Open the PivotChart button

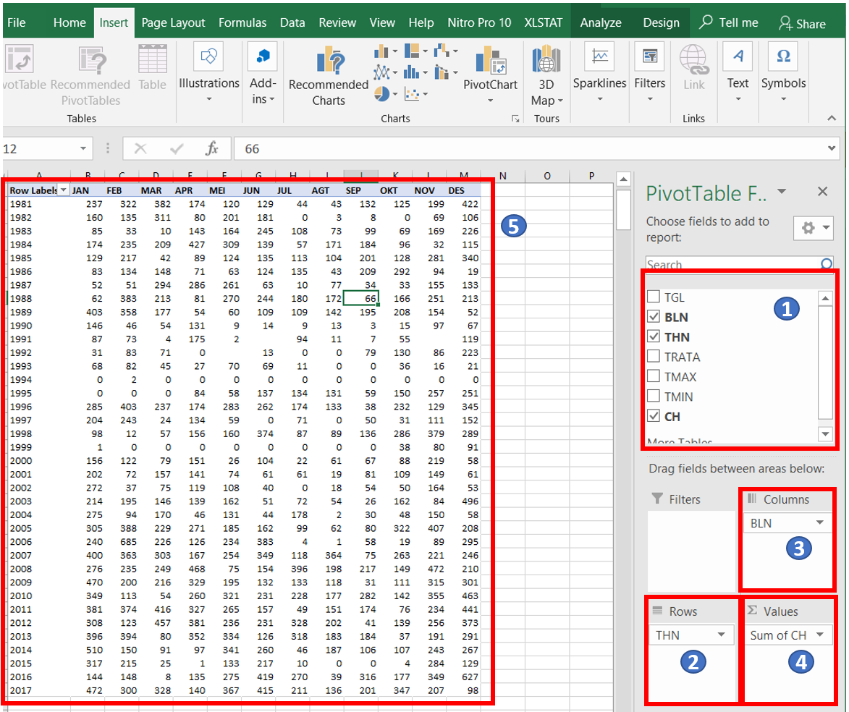tap(490, 75)
